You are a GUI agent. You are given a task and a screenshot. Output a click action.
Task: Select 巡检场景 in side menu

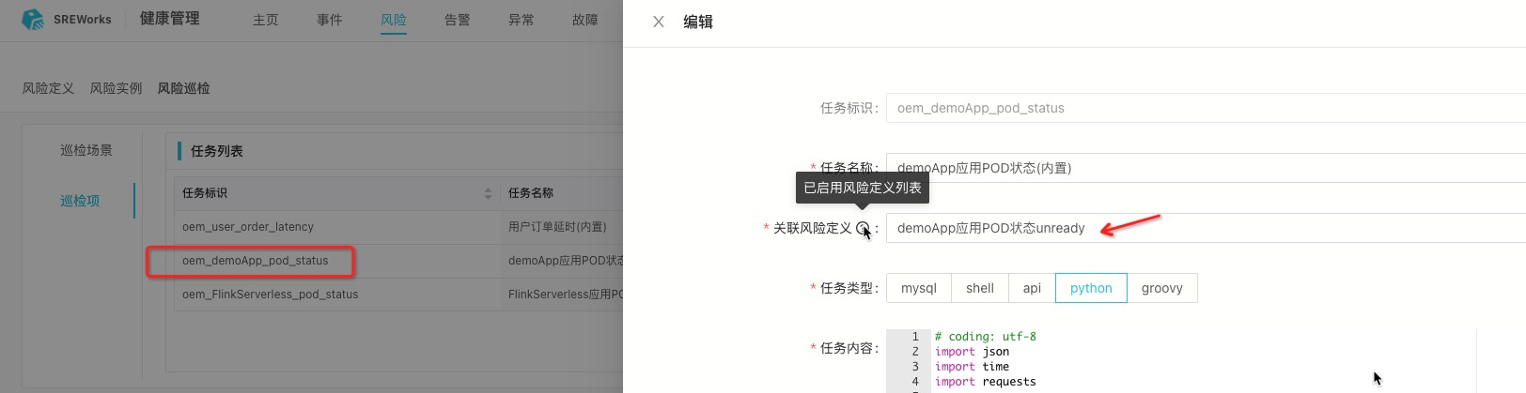[x=86, y=150]
